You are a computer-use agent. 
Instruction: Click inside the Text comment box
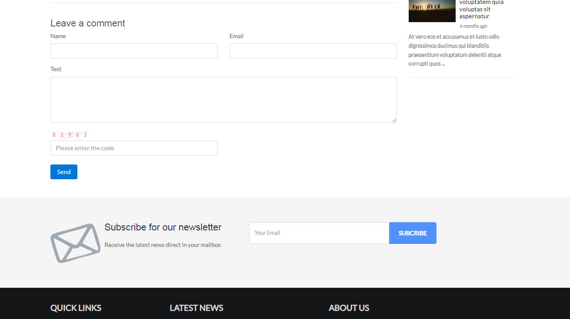tap(223, 100)
